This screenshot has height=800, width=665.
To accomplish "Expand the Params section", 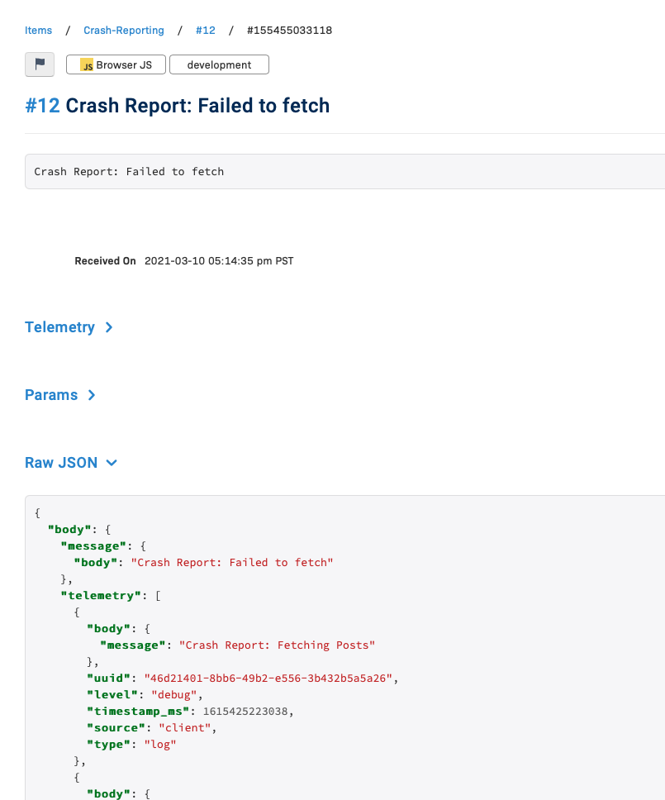I will tap(51, 395).
